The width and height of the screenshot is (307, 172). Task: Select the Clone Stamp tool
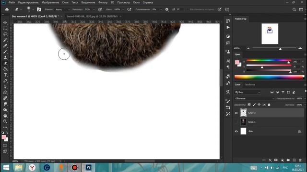click(5, 57)
